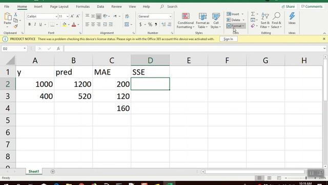Image resolution: width=328 pixels, height=185 pixels.
Task: Toggle middle vertical alignment
Action: click(93, 16)
